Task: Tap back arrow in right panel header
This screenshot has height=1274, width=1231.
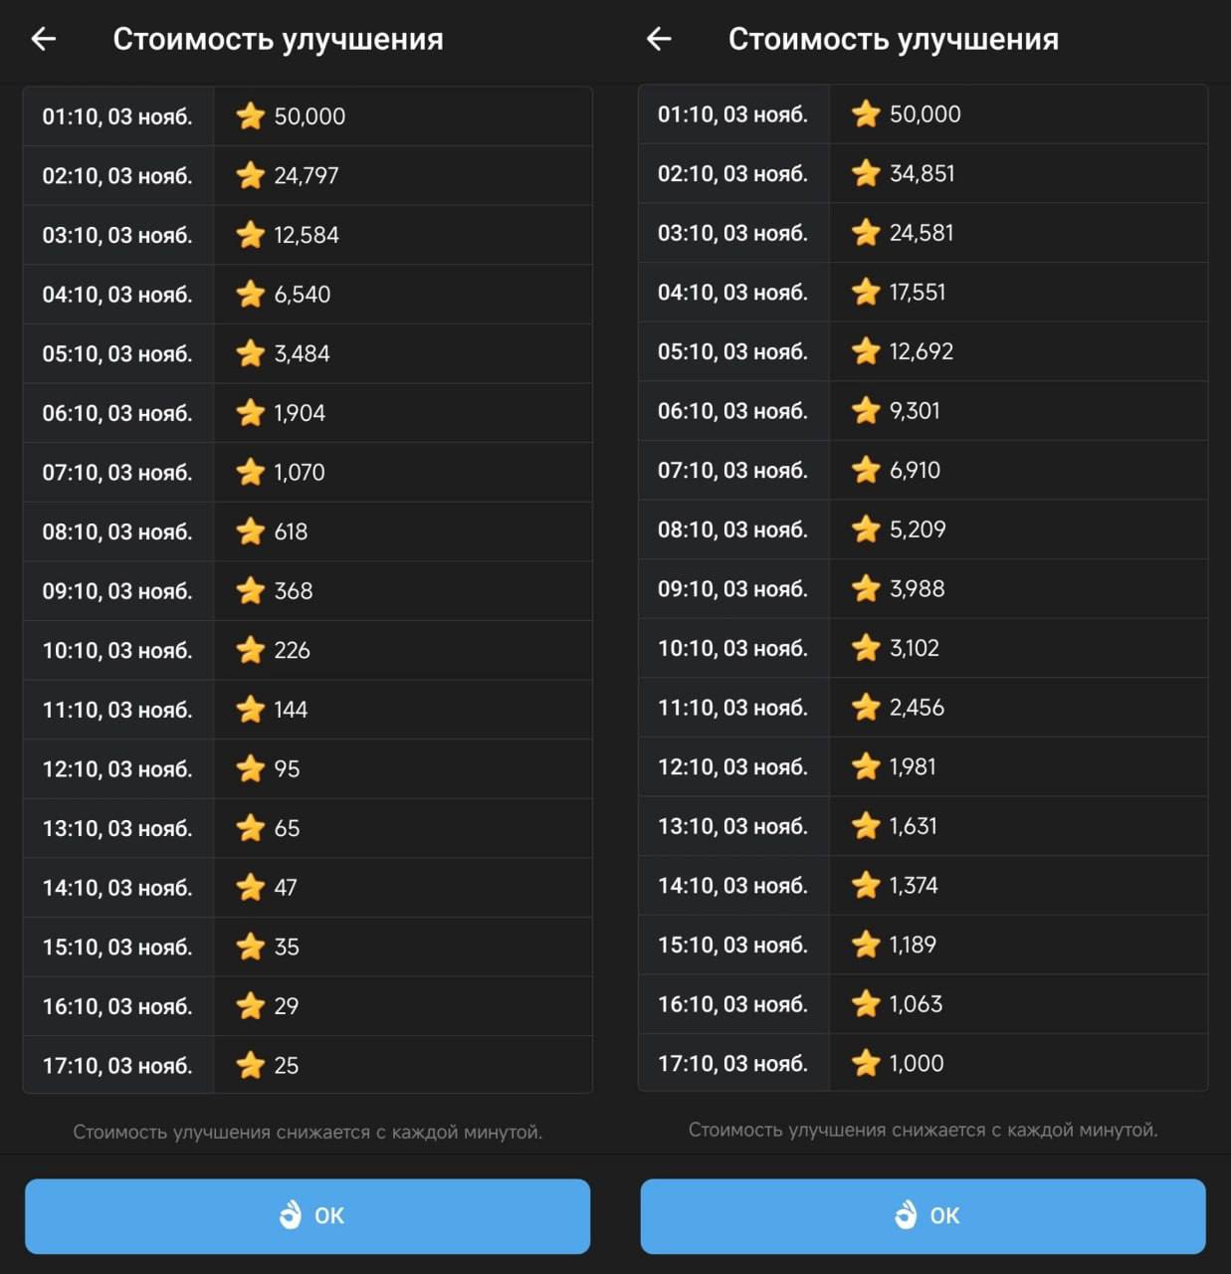Action: coord(659,39)
